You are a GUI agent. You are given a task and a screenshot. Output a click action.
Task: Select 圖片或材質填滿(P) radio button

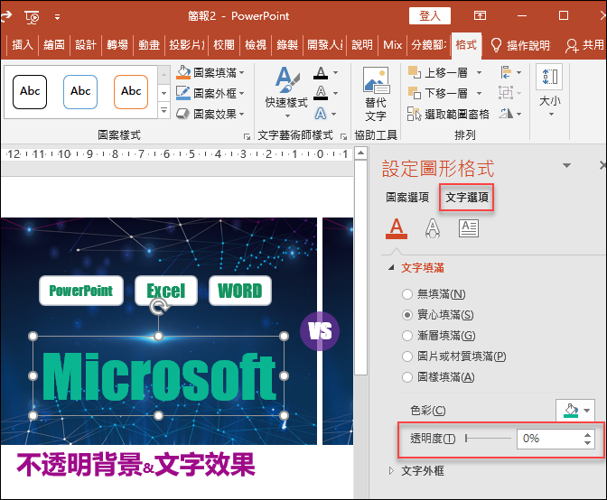pos(406,356)
